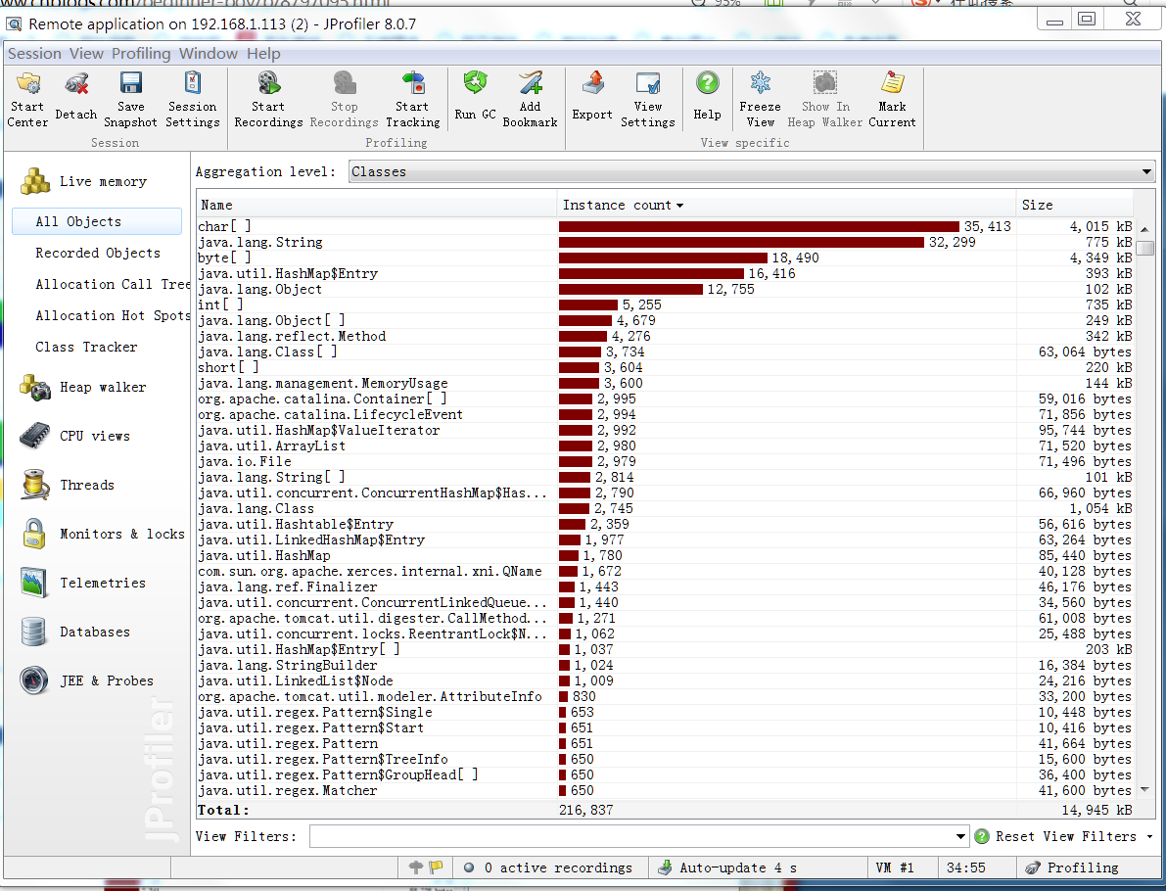
Task: Select Allocation Hot Spots view
Action: pyautogui.click(x=113, y=315)
